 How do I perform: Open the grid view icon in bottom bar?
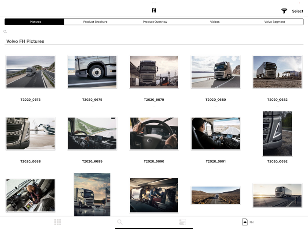(x=58, y=222)
